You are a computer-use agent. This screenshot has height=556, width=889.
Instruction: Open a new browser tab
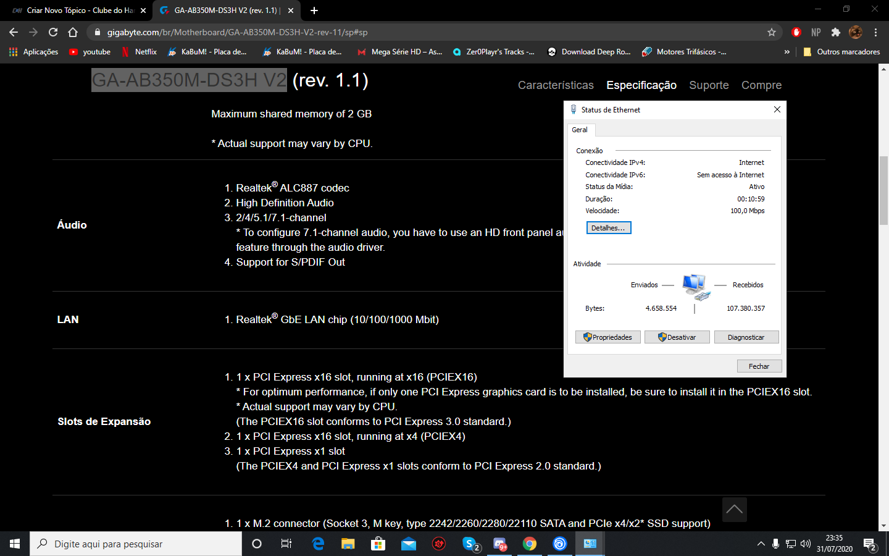314,11
